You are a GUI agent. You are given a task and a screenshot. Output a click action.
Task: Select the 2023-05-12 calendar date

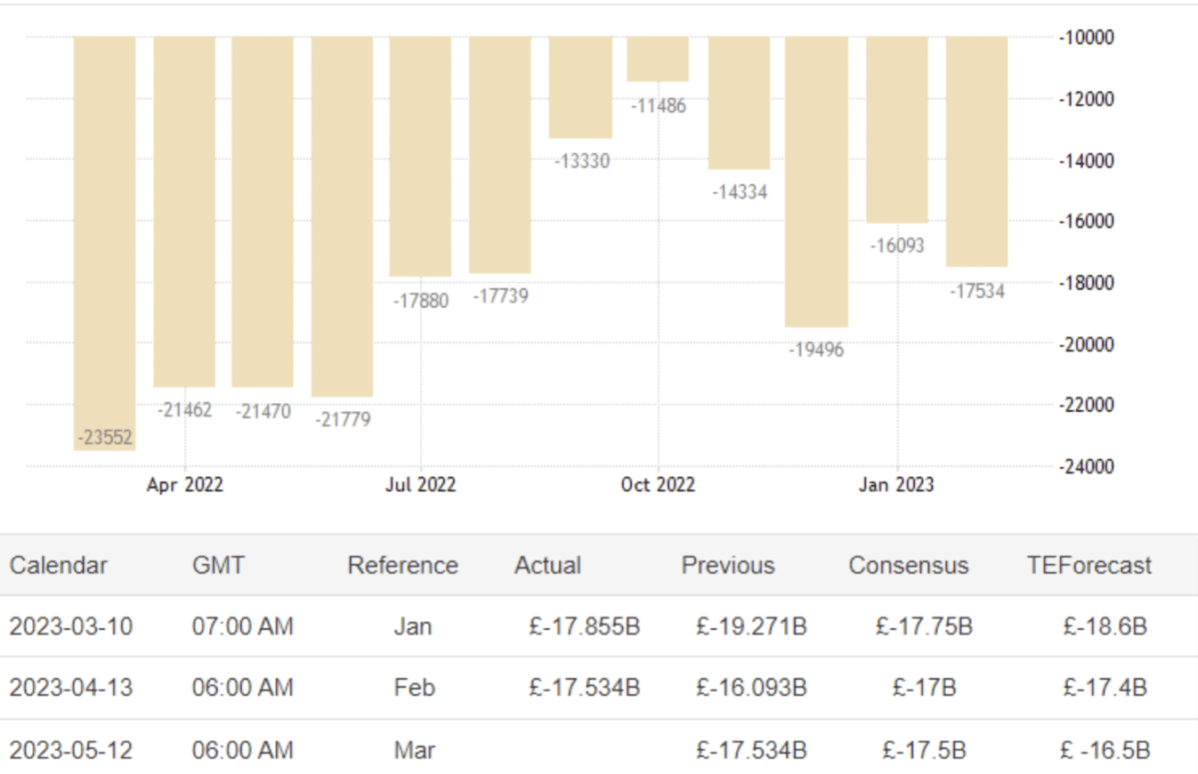pos(71,750)
